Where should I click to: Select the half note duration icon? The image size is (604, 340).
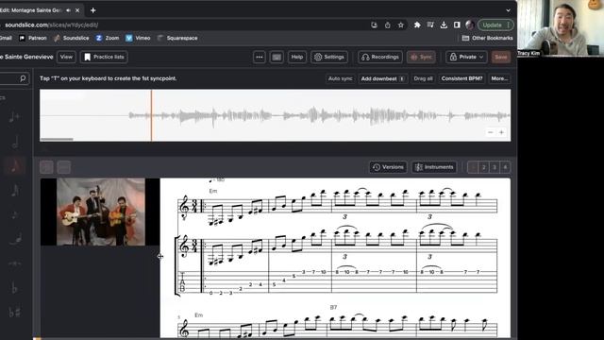tap(15, 143)
